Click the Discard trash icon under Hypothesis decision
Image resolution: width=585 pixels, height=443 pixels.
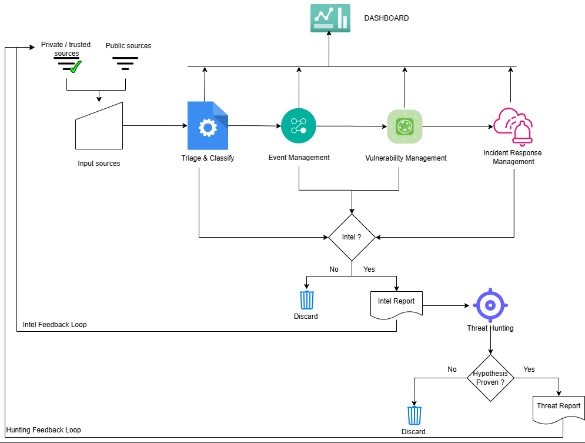(x=414, y=415)
